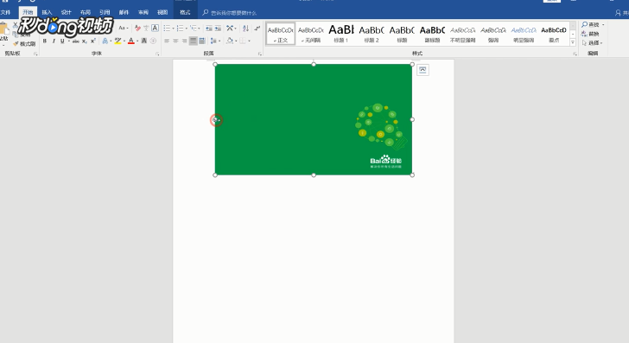629x343 pixels.
Task: Click the Layout Options icon beside image
Action: [x=423, y=70]
